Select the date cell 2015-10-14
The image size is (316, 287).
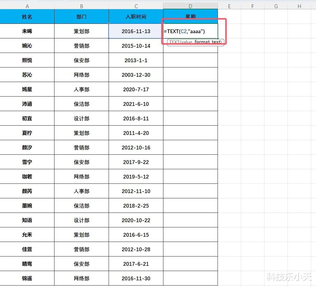[x=136, y=46]
